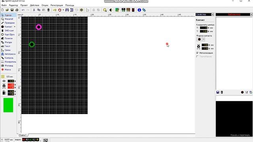Screen dimensions: 253x142
Task: Toggle the Термобарьер checkbox
Action: pos(197,56)
